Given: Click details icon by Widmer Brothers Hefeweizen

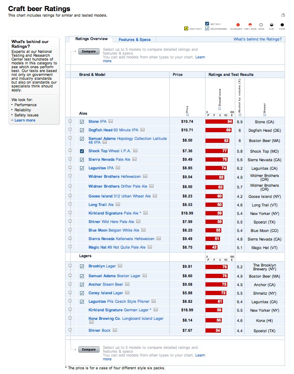Looking at the screenshot, I should (145, 176).
